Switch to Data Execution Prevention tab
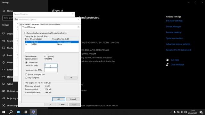 (x=50, y=25)
